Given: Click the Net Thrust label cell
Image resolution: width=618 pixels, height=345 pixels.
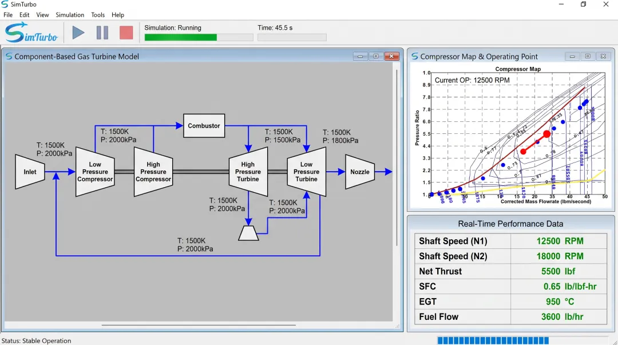Looking at the screenshot, I should pyautogui.click(x=463, y=271).
